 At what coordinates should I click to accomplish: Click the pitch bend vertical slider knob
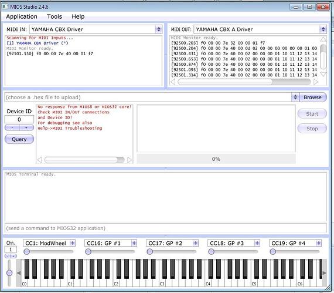(x=9, y=272)
